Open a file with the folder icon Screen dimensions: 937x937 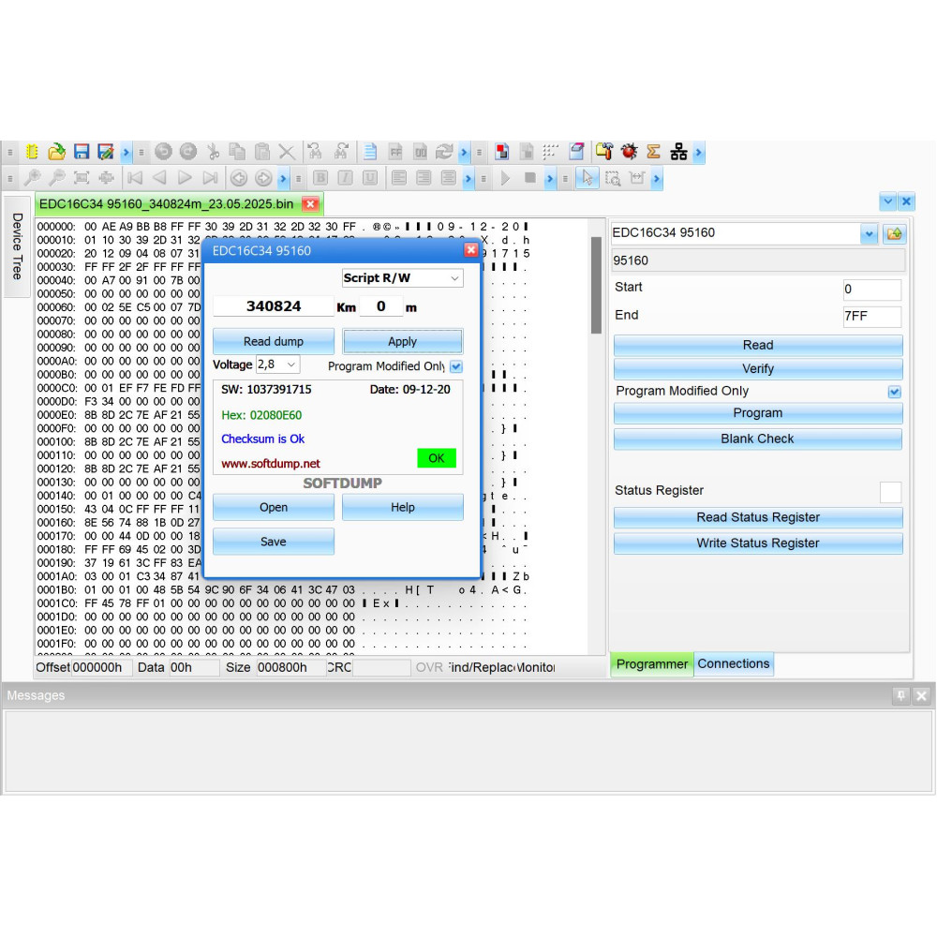57,152
